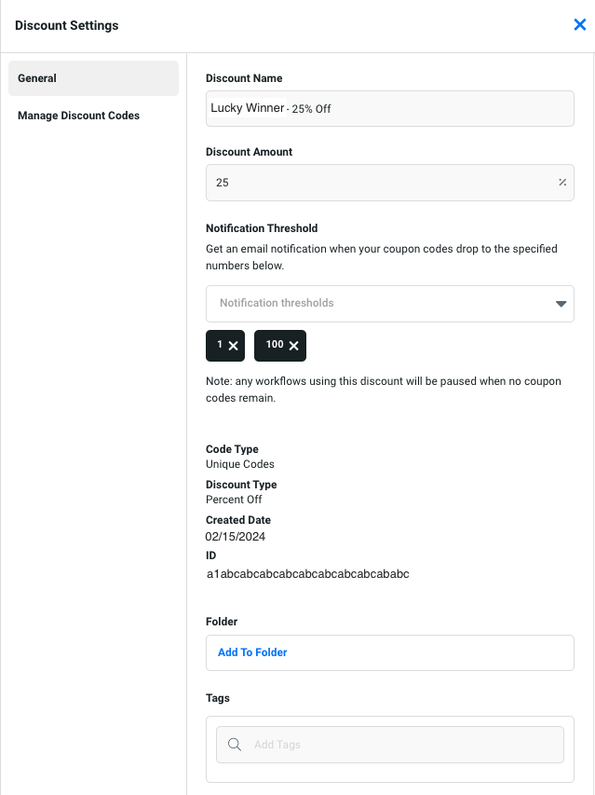Open the General settings tab
The width and height of the screenshot is (595, 795).
point(93,78)
